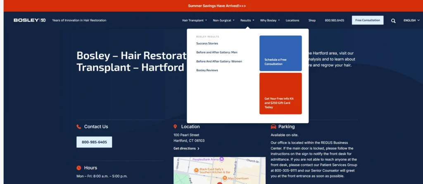Image resolution: width=423 pixels, height=184 pixels.
Task: Expand the Why Bosley menu
Action: pos(270,20)
